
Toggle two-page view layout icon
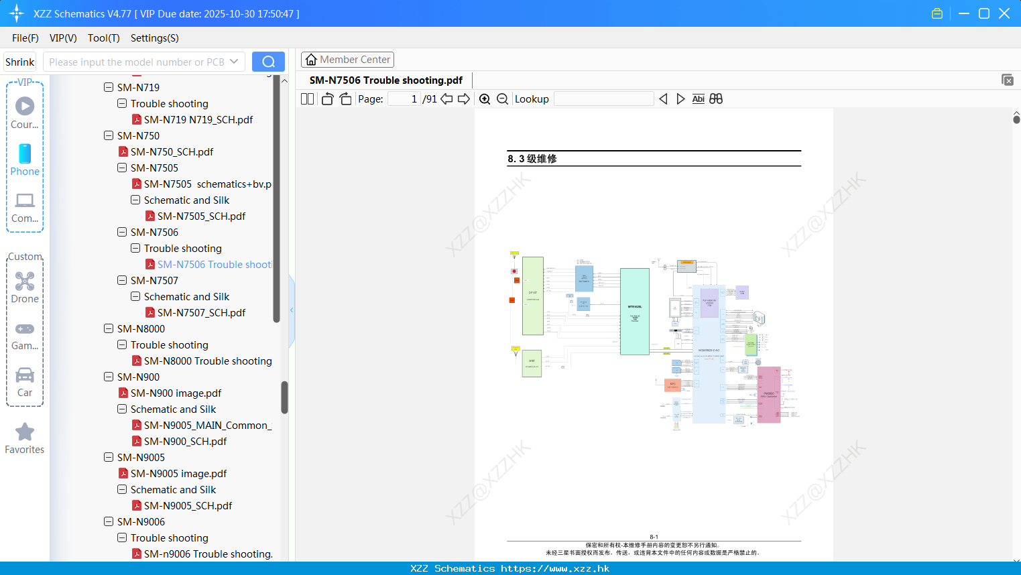coord(308,99)
